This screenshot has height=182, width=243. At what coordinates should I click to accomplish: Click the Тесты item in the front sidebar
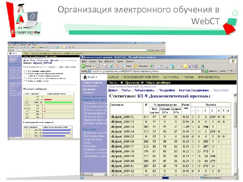(x=87, y=143)
